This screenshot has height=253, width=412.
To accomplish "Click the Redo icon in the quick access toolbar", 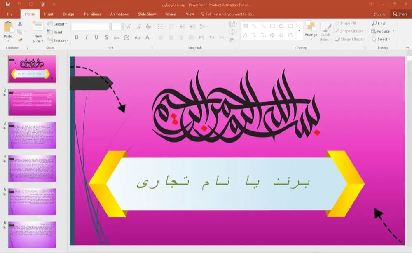I will click(x=31, y=4).
